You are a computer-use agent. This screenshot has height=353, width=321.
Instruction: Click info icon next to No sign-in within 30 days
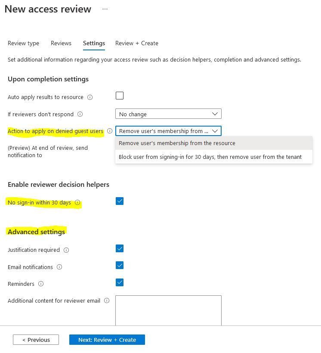tap(77, 202)
